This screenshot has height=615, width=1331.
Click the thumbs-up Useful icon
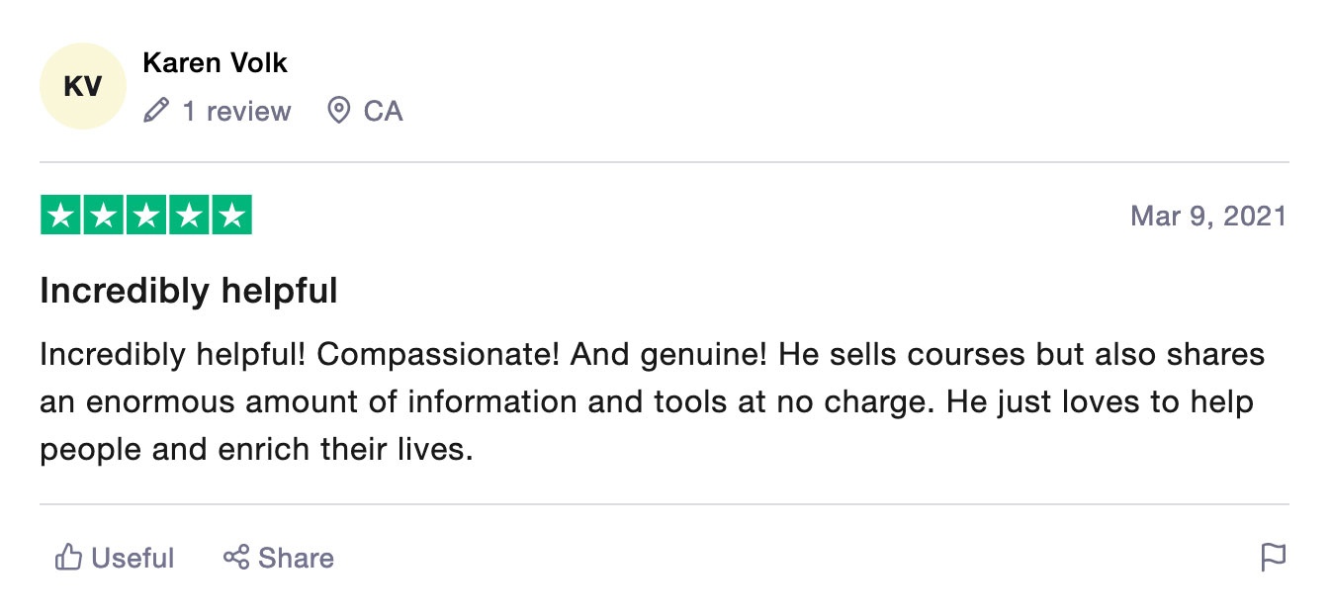point(68,558)
